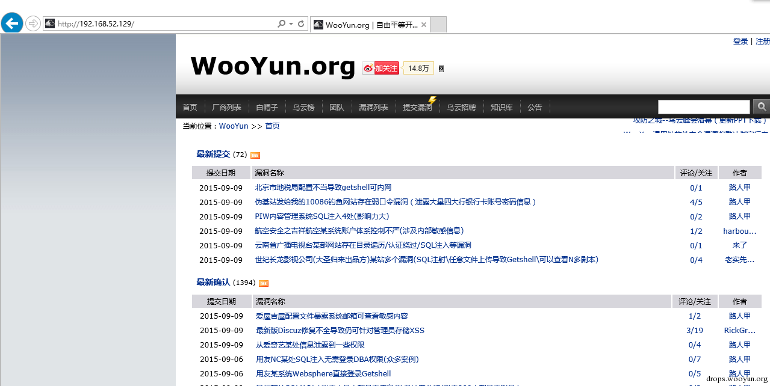
Task: Click the browser Forward arrow button
Action: pyautogui.click(x=33, y=23)
